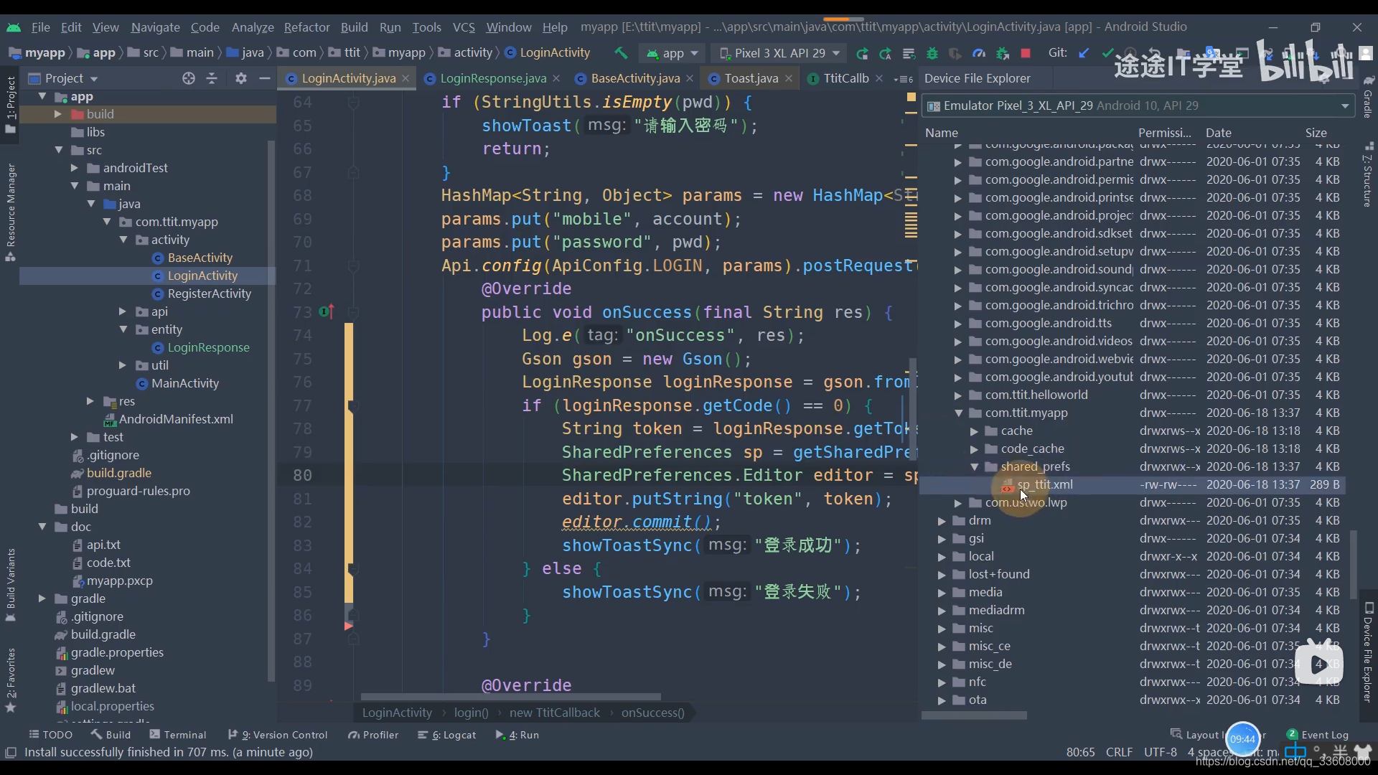Click the override gutter icon on line 73

pos(326,312)
